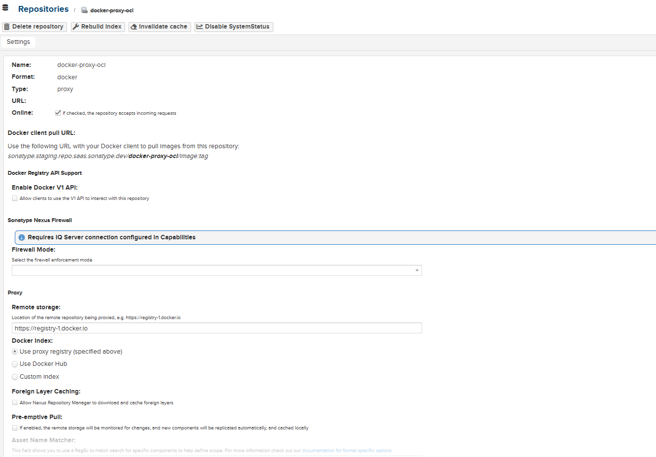Switch to the Settings tab
The width and height of the screenshot is (656, 457).
click(18, 42)
